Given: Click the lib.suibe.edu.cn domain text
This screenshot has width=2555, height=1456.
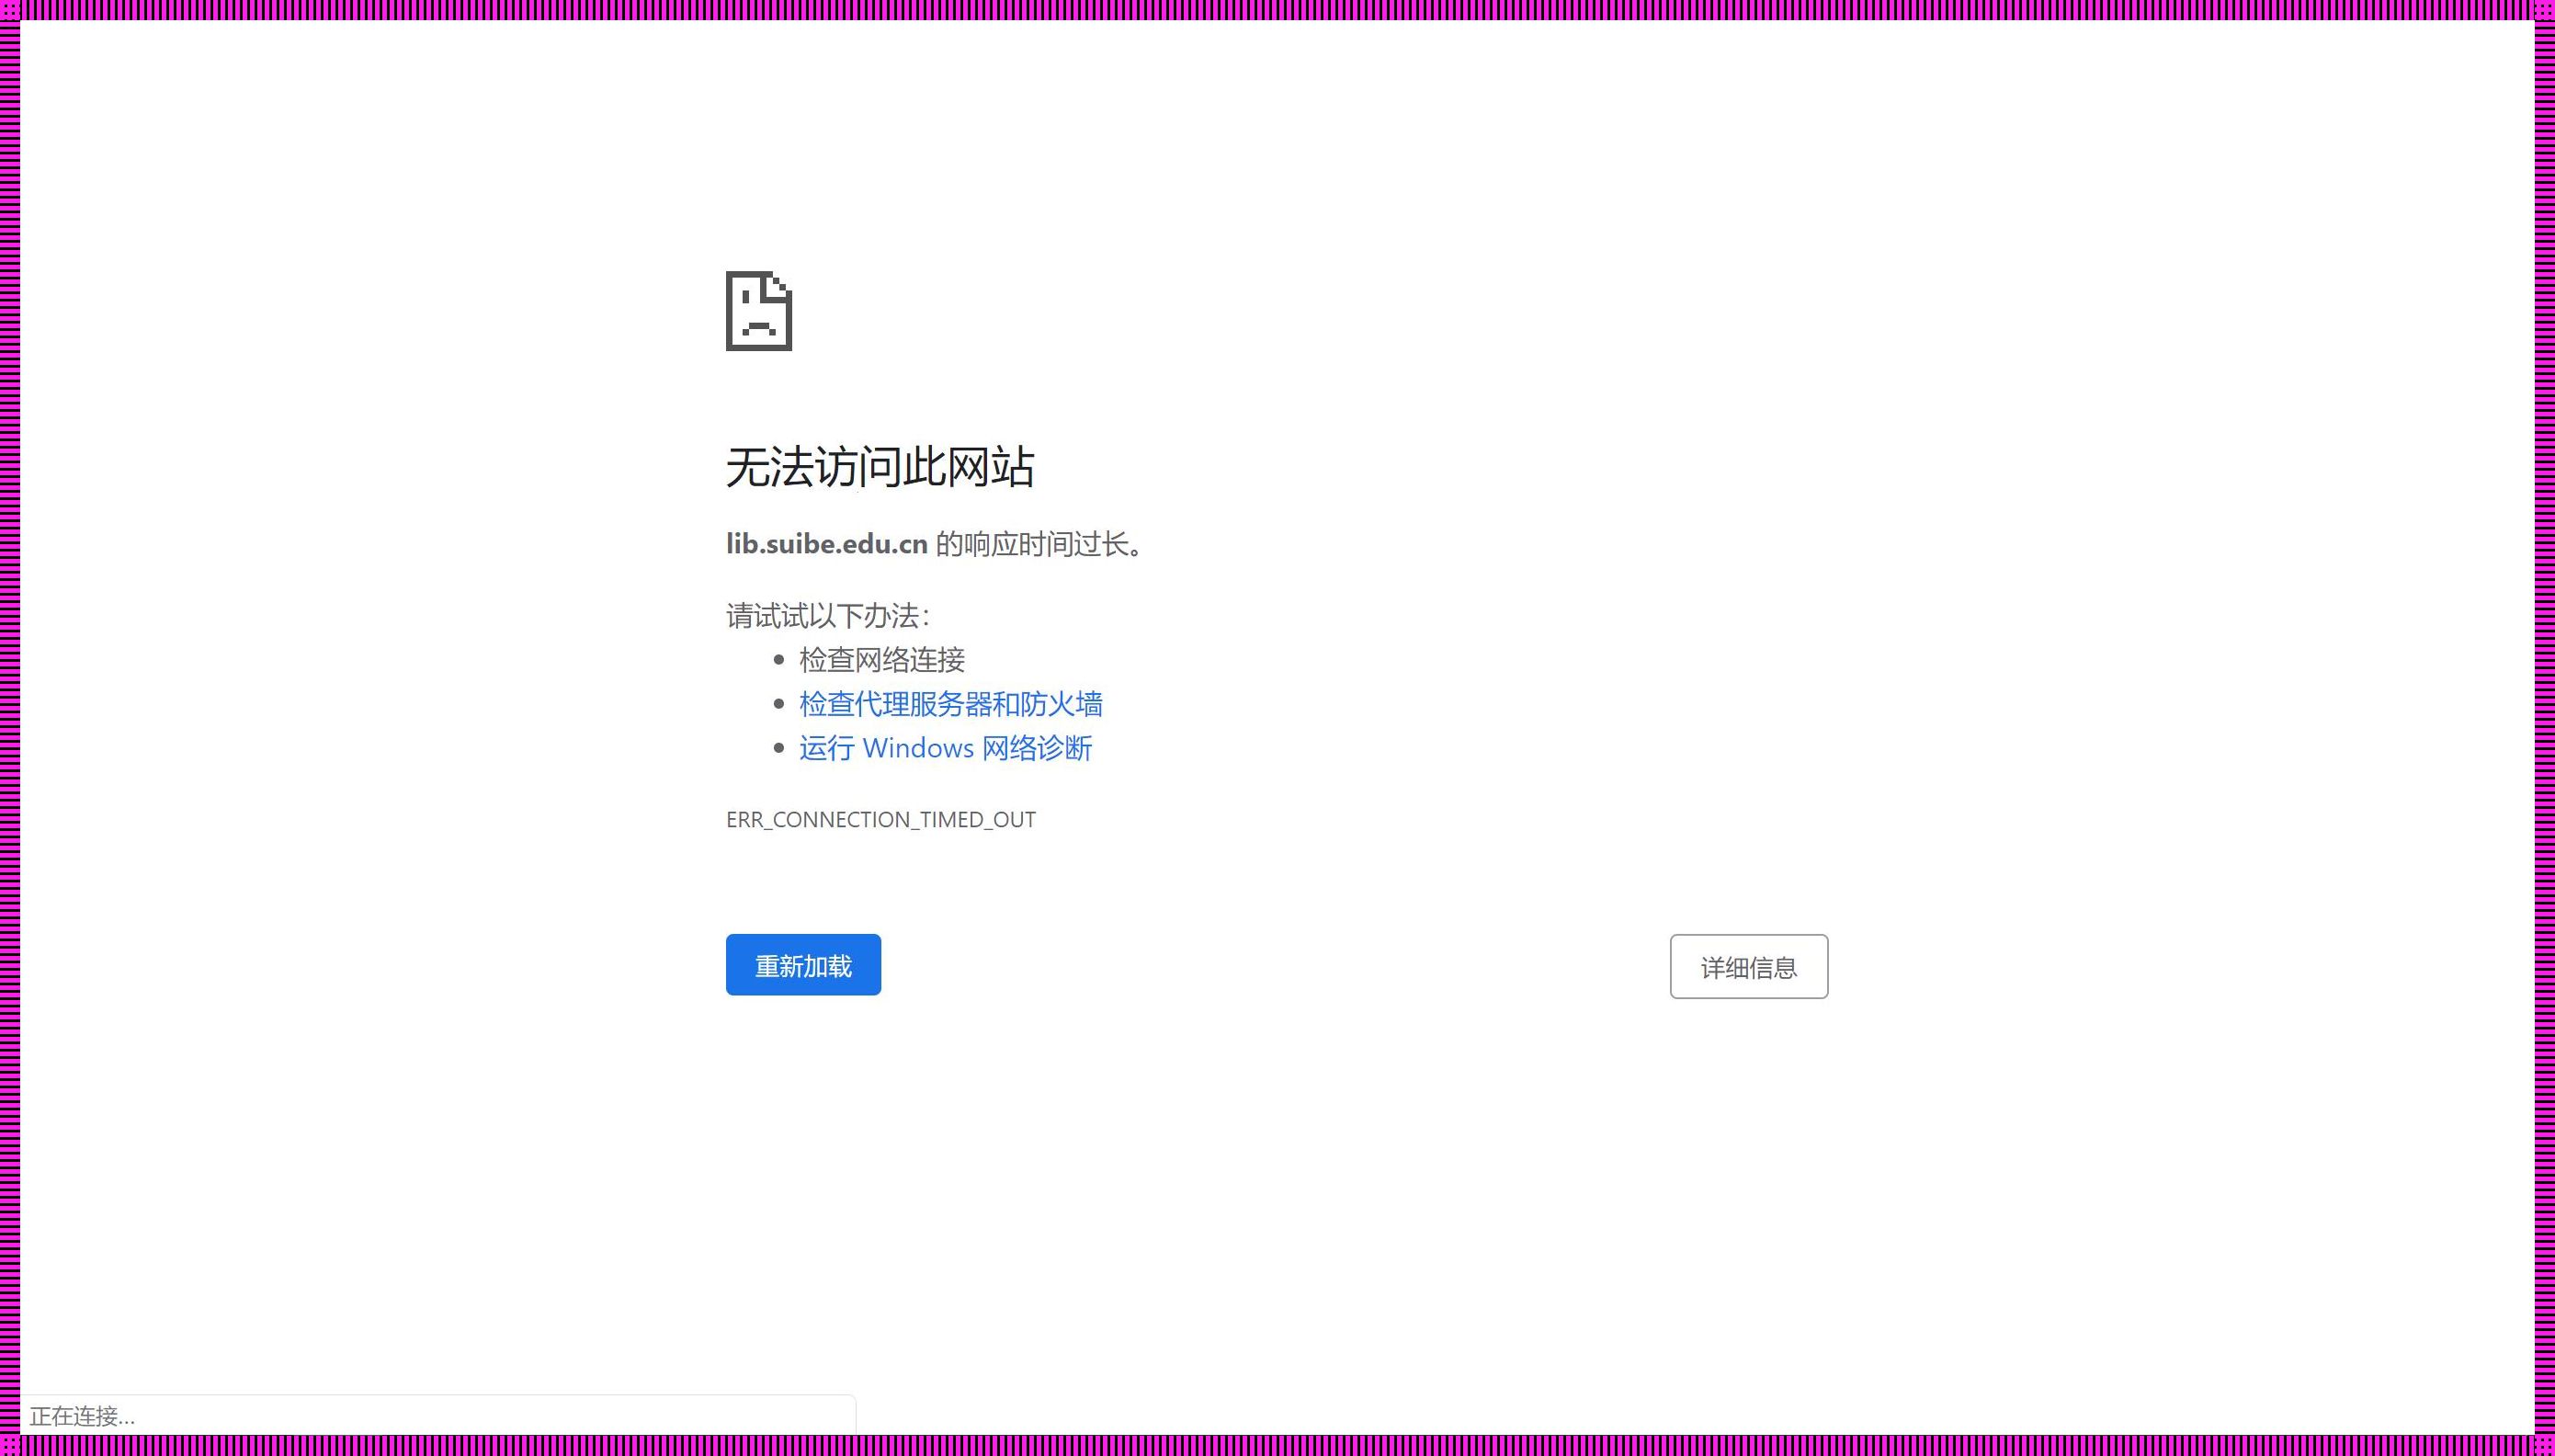Looking at the screenshot, I should click(826, 544).
